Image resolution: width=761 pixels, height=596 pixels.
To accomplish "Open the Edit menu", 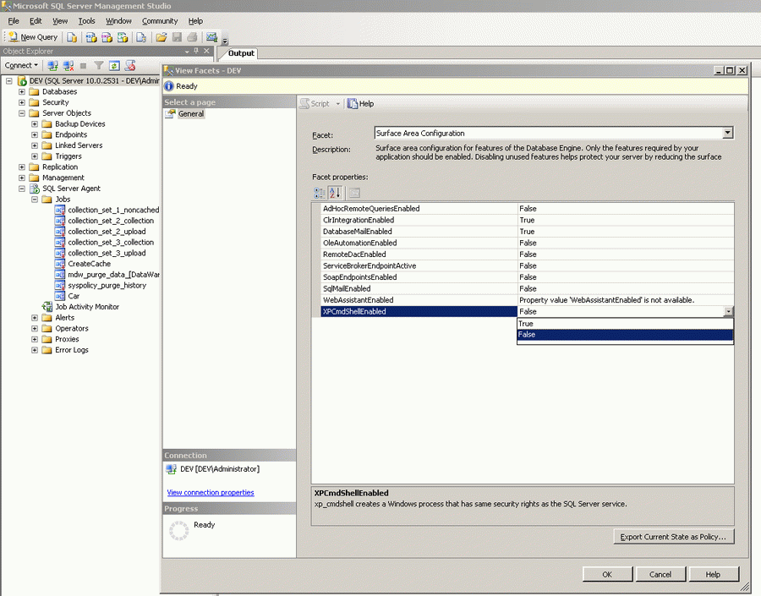I will tap(36, 21).
